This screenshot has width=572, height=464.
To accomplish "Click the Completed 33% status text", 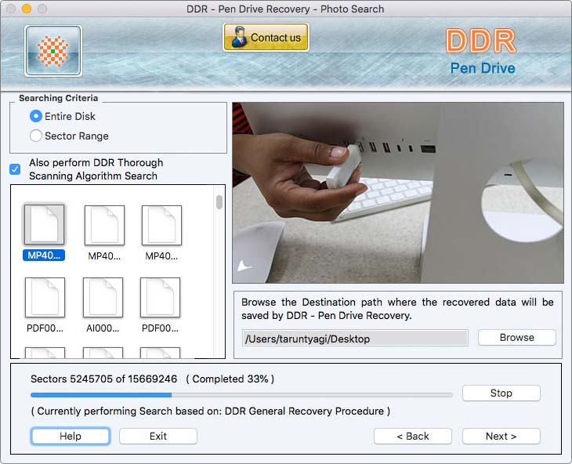I will click(230, 379).
